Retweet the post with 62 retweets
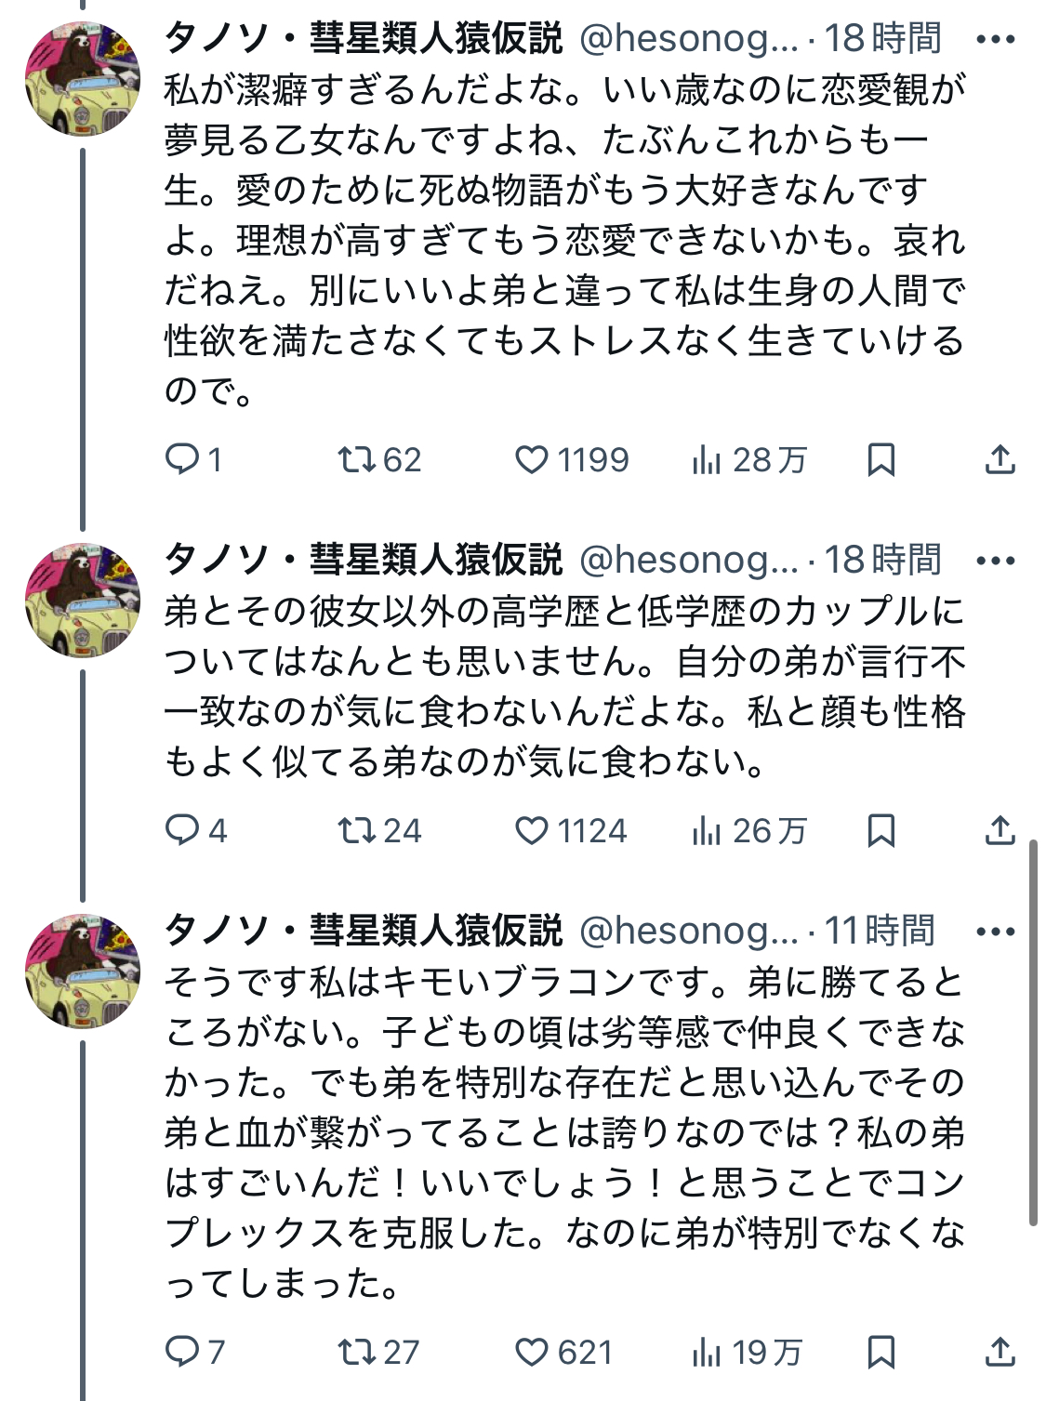This screenshot has width=1046, height=1401. click(x=356, y=459)
